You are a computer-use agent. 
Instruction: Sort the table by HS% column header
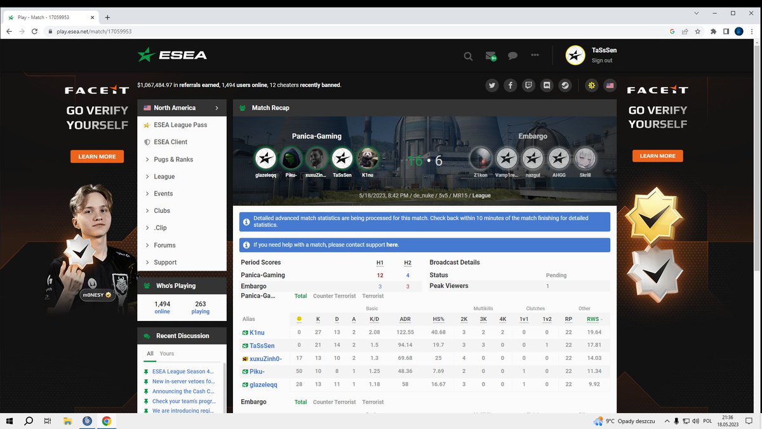click(438, 319)
